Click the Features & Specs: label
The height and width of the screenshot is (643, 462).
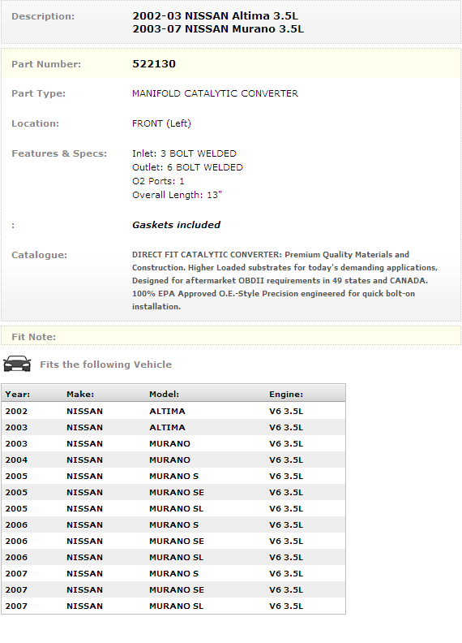point(59,153)
